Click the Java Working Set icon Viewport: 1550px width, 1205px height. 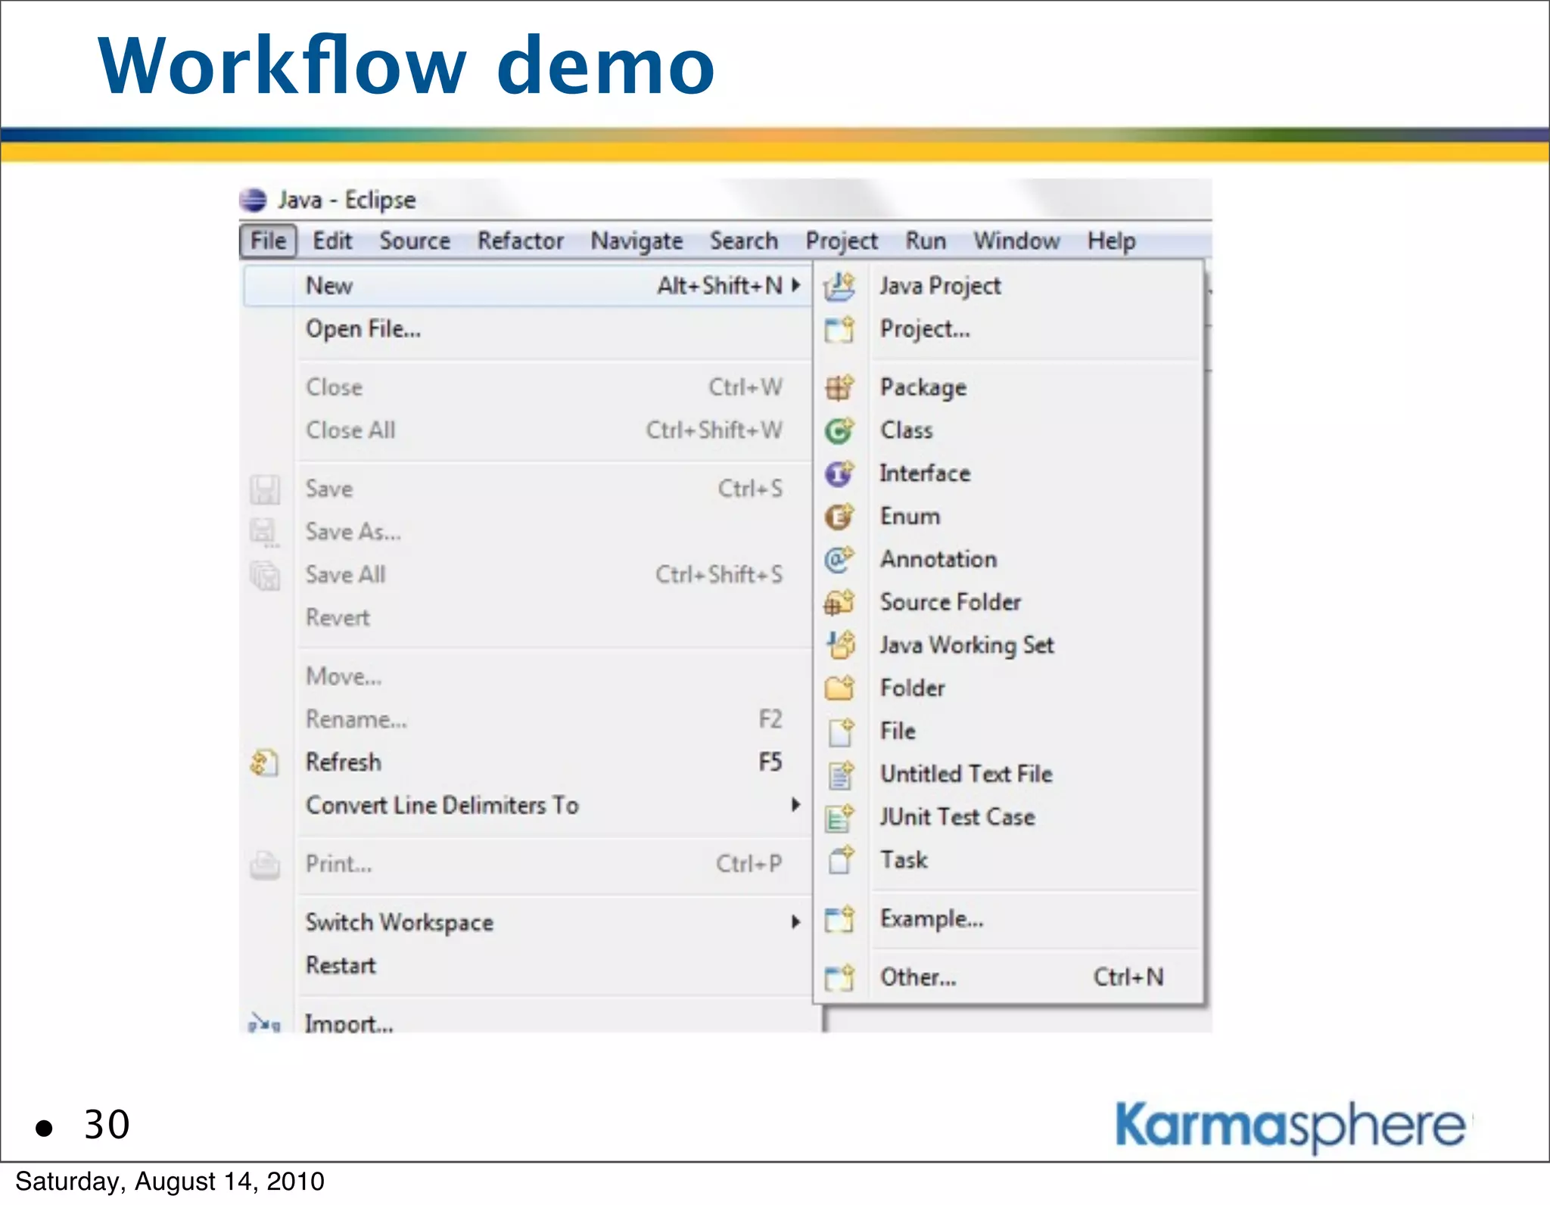coord(840,645)
